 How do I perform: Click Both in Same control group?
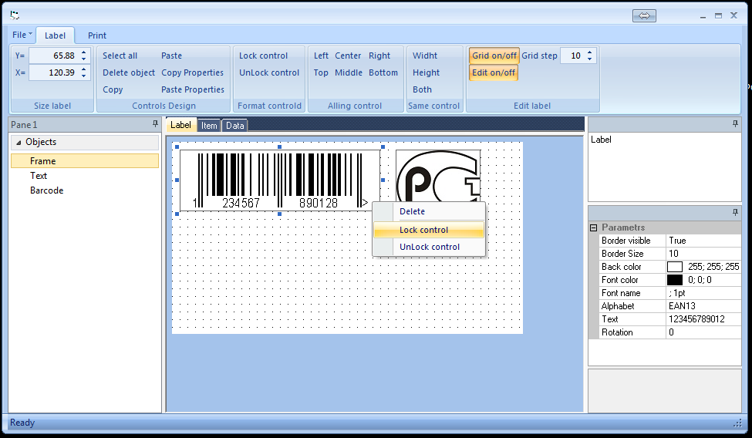(x=422, y=89)
